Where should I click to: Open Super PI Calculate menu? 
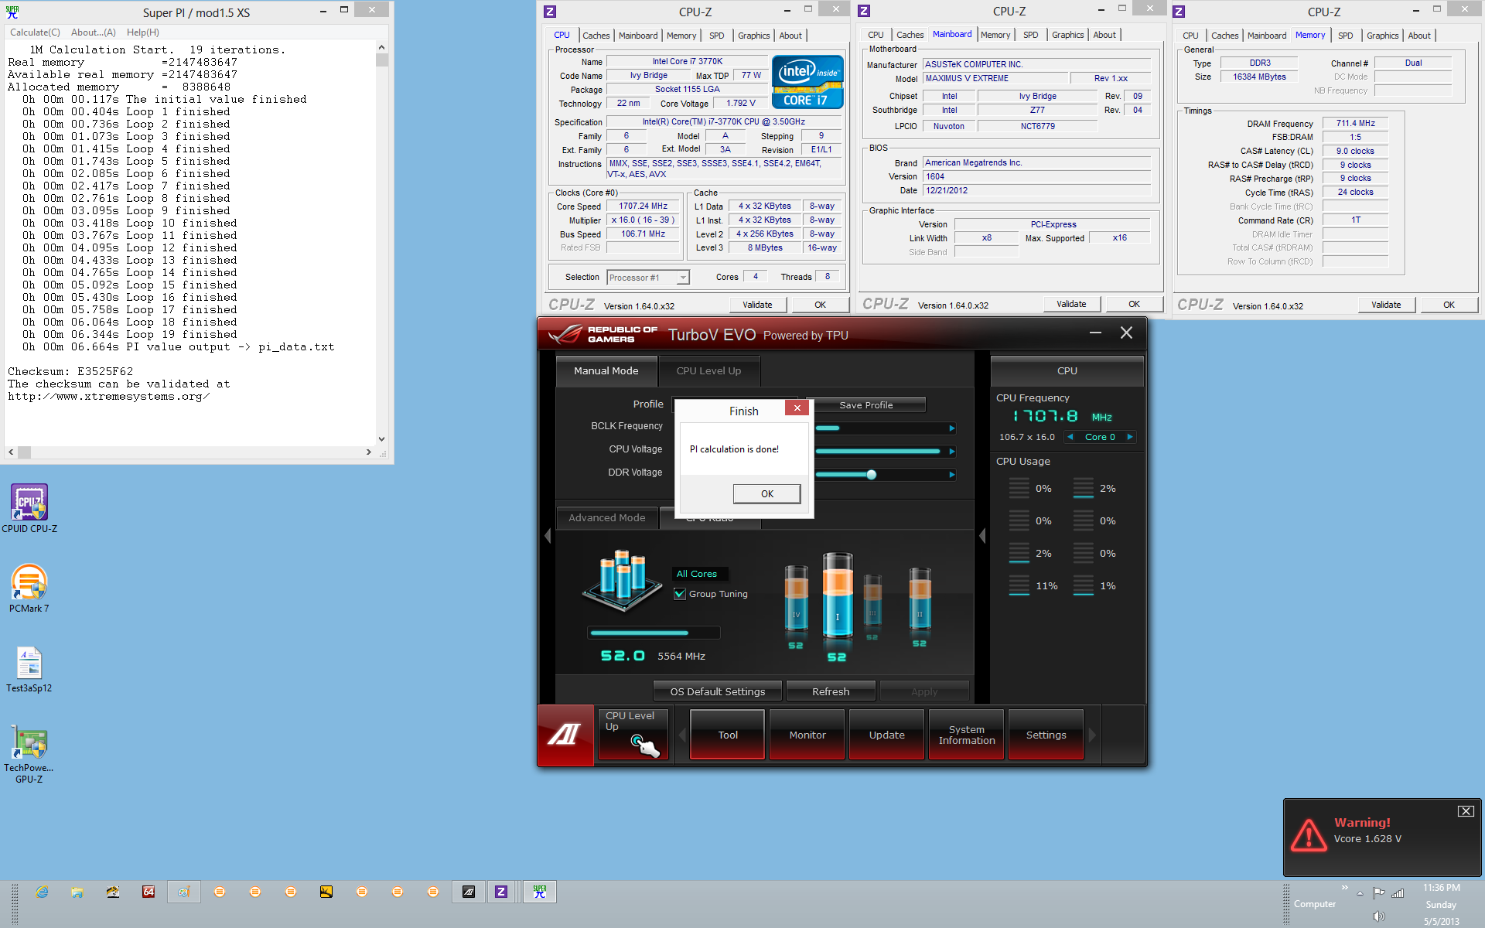[35, 32]
